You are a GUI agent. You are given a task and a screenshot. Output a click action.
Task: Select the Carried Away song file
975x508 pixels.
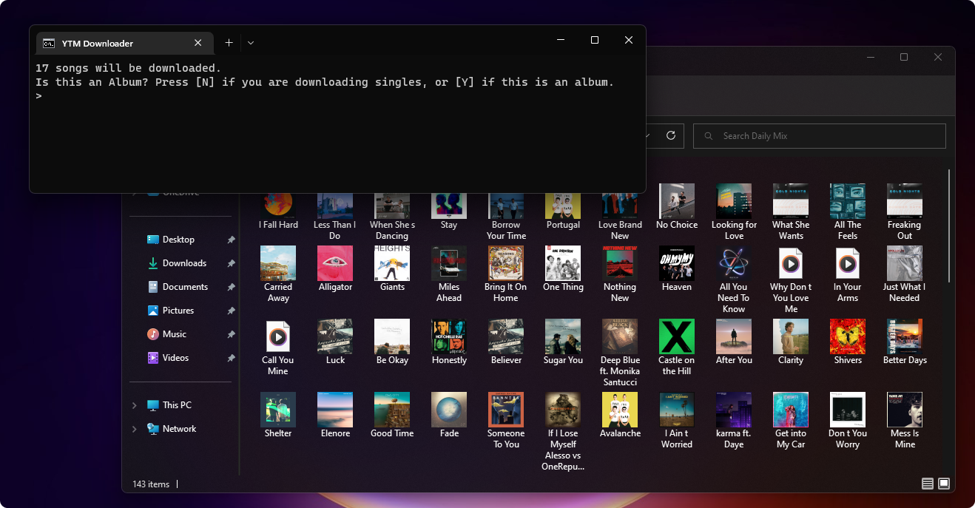click(278, 274)
